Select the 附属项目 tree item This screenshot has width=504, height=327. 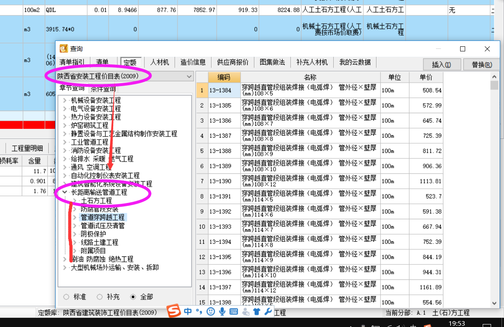click(x=93, y=251)
